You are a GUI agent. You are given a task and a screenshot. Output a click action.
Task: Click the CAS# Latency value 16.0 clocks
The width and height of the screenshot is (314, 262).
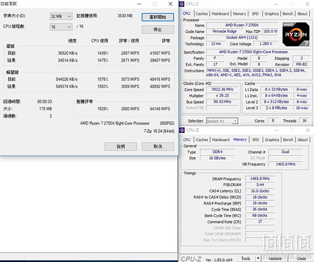point(260,191)
